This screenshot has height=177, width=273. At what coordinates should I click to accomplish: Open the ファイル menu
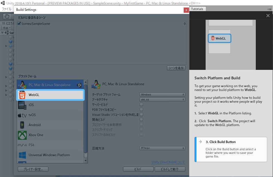pyautogui.click(x=7, y=9)
